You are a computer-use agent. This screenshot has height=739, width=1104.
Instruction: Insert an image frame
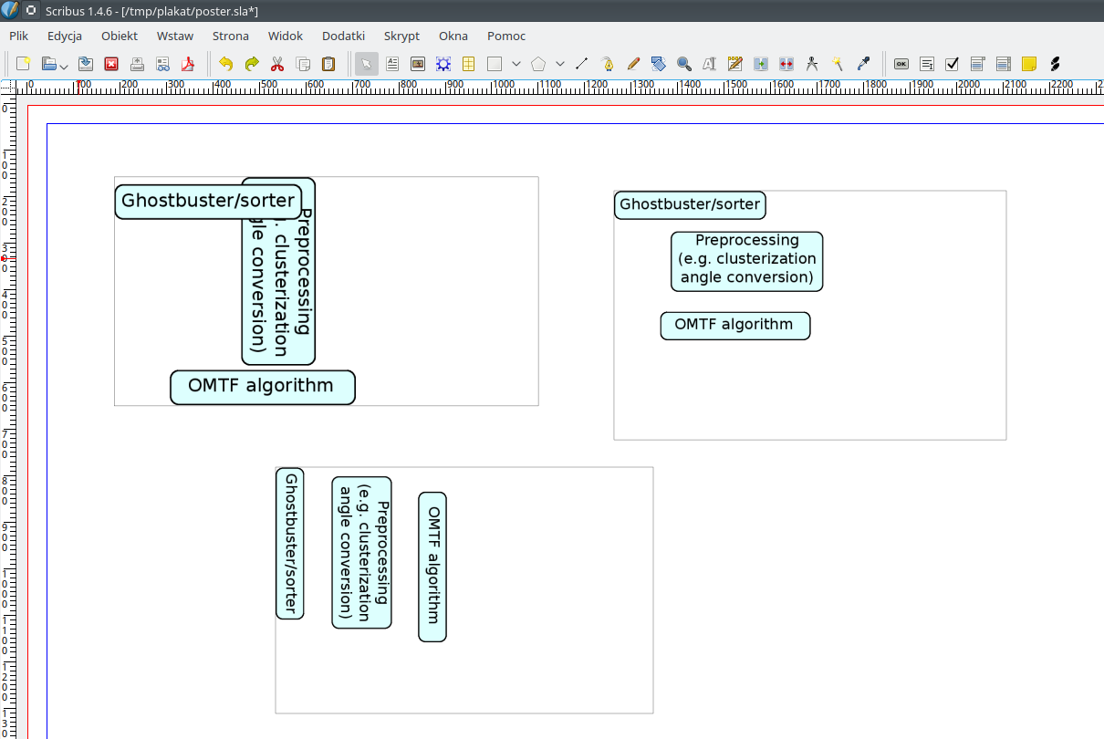point(418,64)
